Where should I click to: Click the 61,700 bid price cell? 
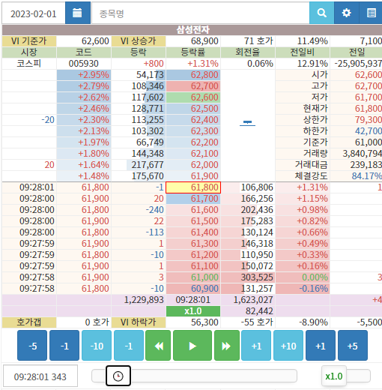193,199
